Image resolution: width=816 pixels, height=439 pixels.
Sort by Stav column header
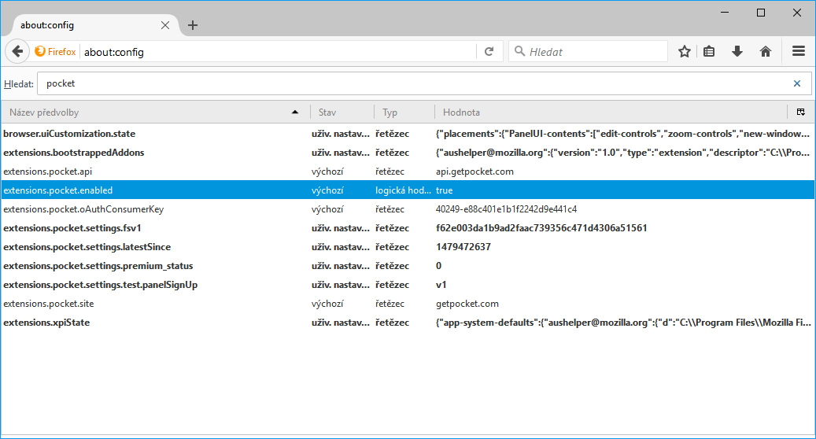[342, 112]
